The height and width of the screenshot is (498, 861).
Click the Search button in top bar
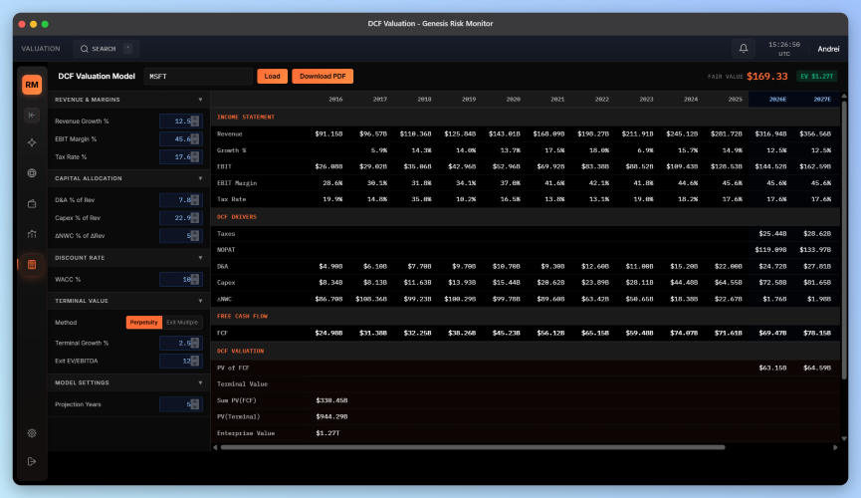tap(106, 49)
